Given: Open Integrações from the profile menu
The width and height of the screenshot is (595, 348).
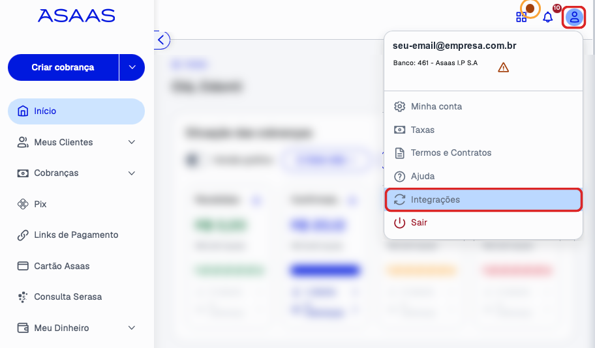Looking at the screenshot, I should click(x=483, y=200).
